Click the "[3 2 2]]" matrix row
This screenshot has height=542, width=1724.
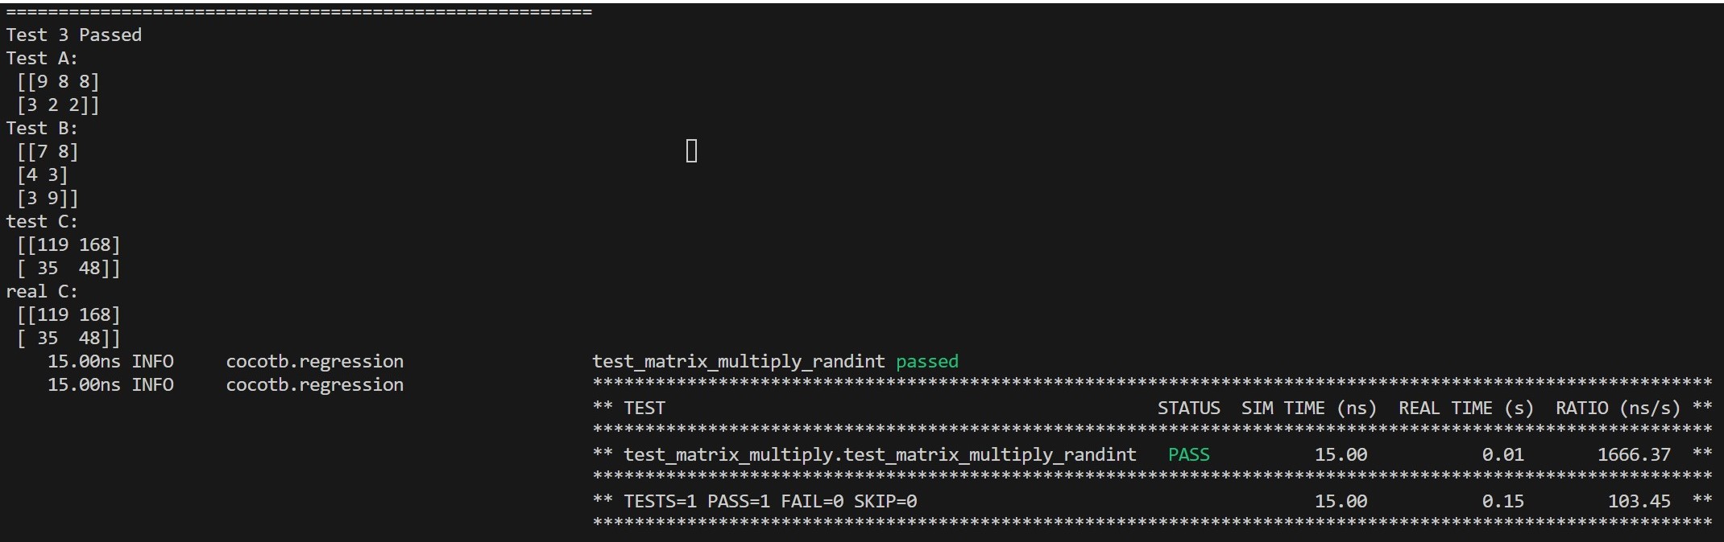tap(57, 105)
